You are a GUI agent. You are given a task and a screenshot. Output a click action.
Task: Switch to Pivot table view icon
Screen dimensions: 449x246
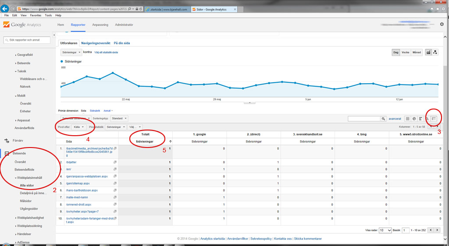[x=434, y=119]
